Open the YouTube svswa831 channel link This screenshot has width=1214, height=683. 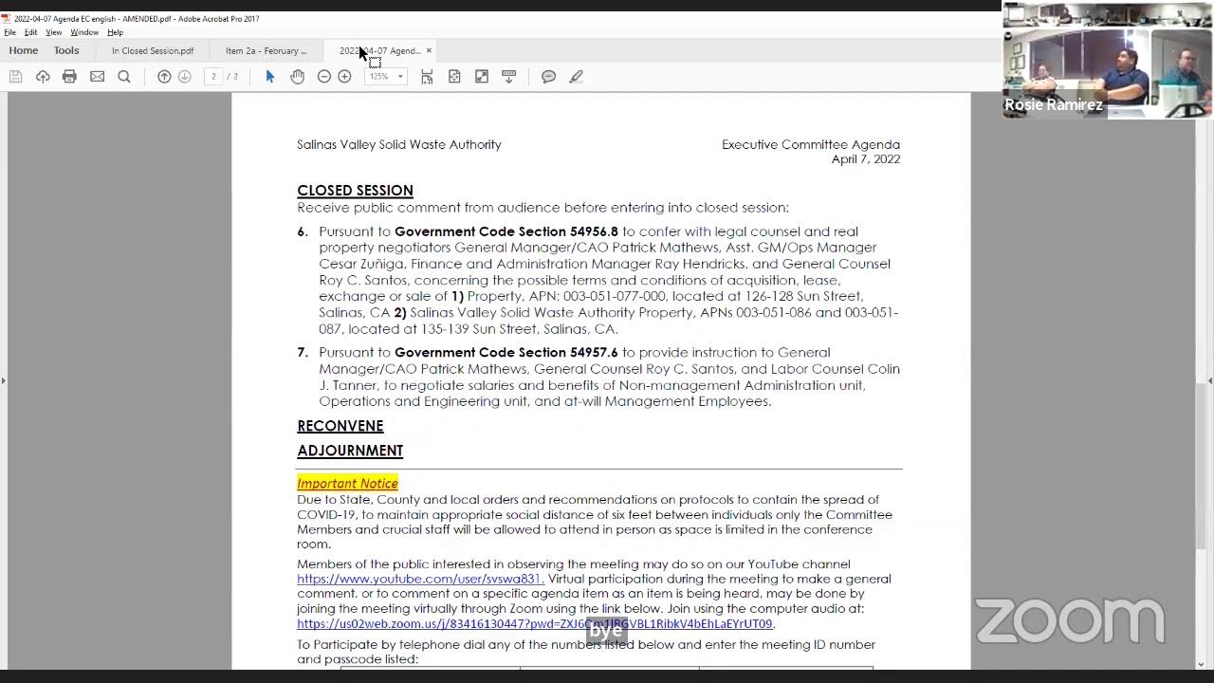point(420,579)
